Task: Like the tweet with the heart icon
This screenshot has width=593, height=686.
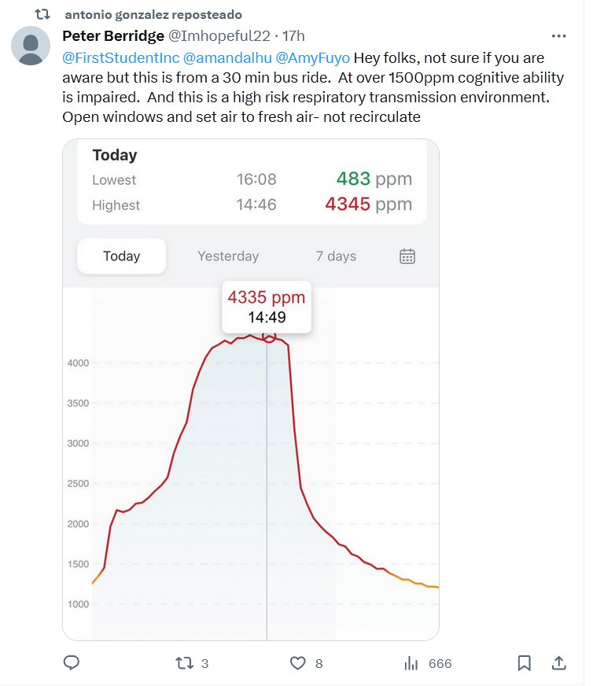Action: (297, 663)
